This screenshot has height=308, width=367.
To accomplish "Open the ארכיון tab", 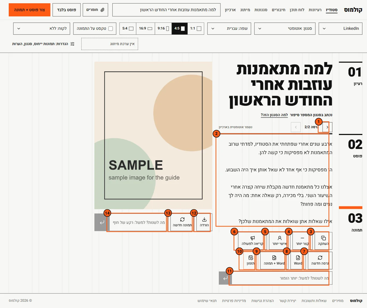I will click(x=230, y=10).
